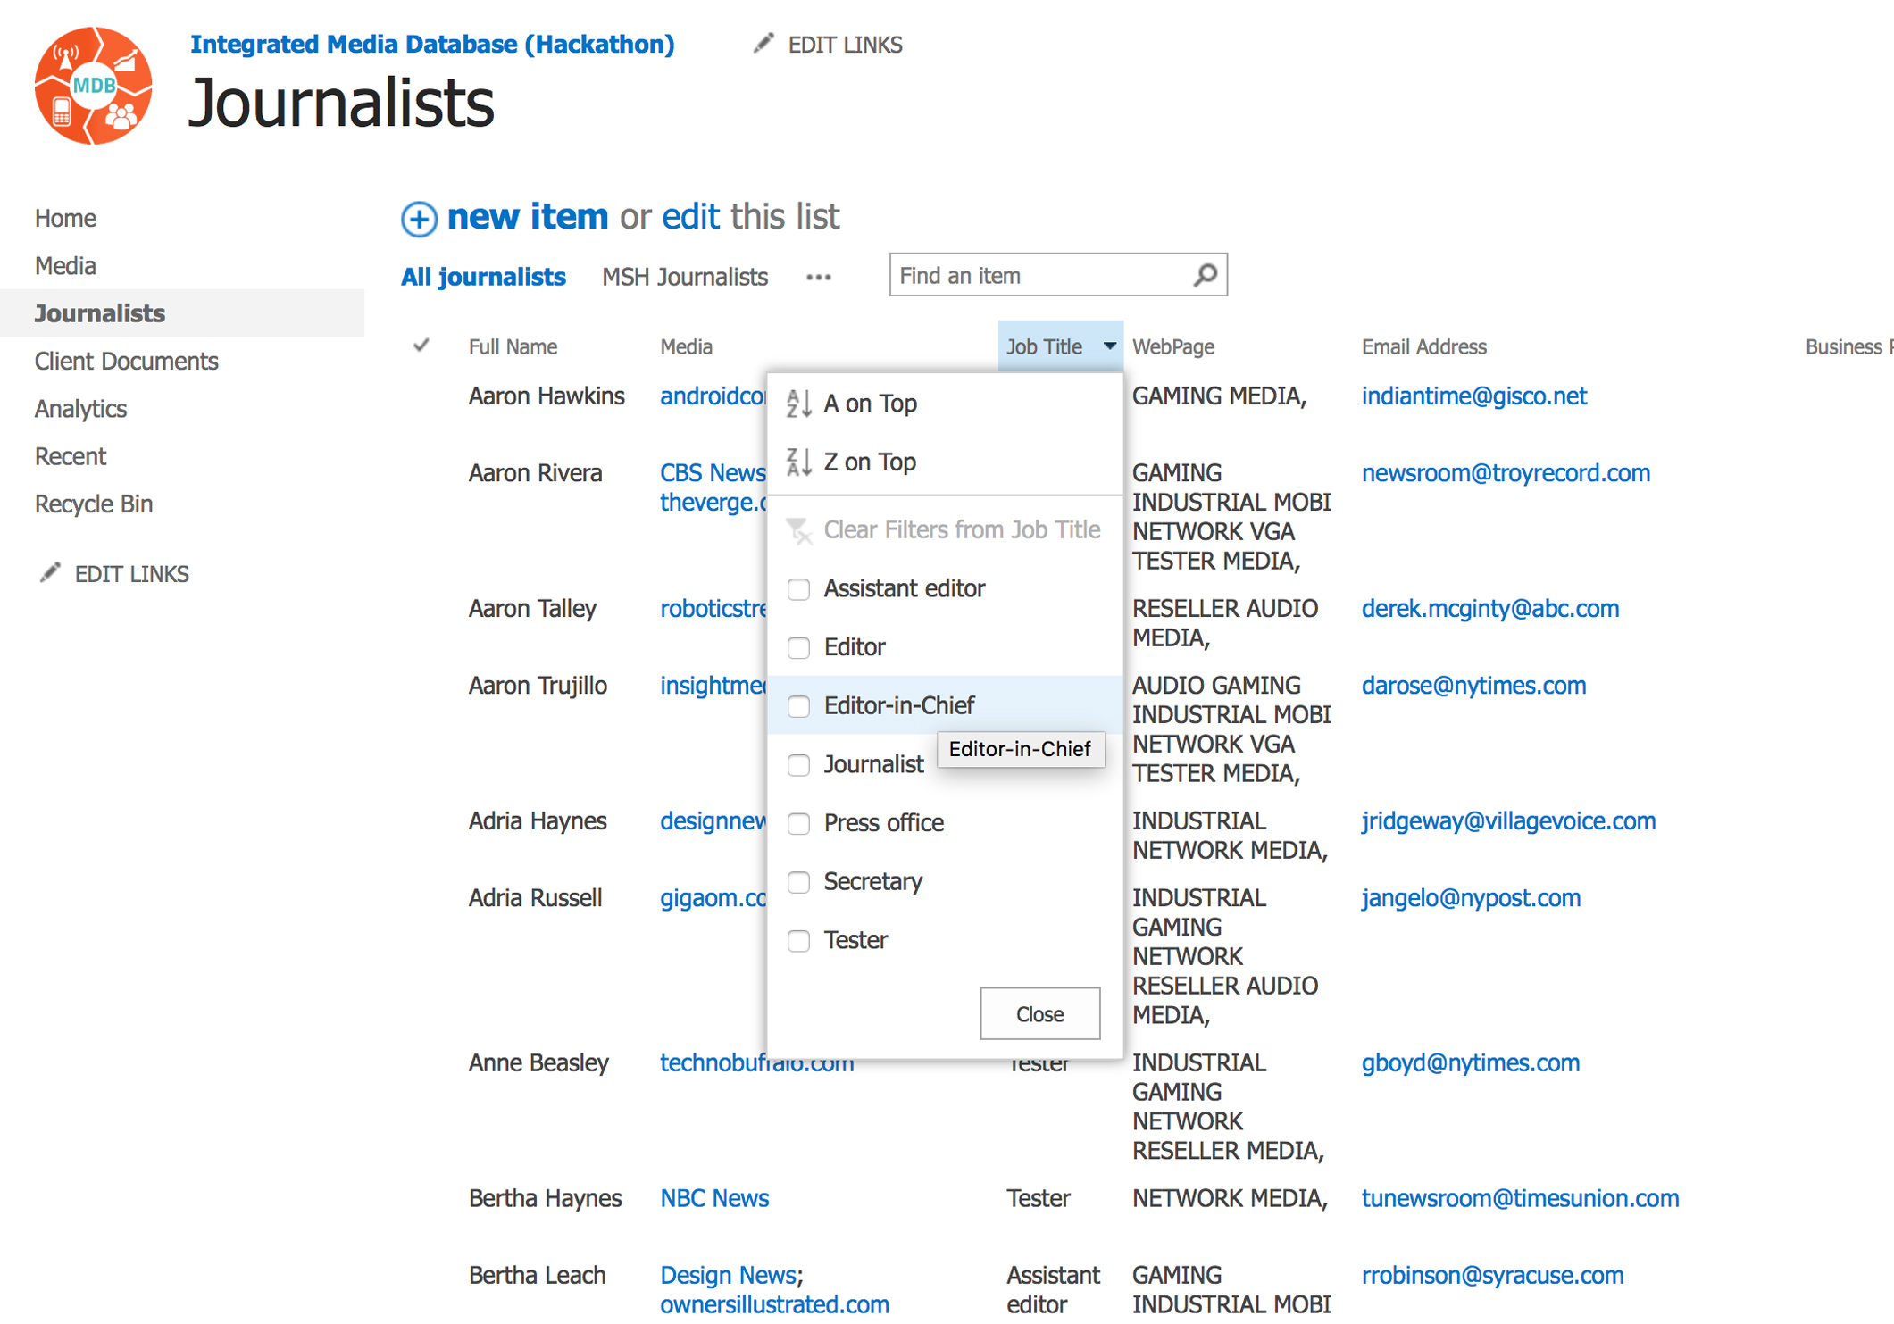Image resolution: width=1894 pixels, height=1324 pixels.
Task: Check the Tester filter checkbox
Action: (x=798, y=941)
